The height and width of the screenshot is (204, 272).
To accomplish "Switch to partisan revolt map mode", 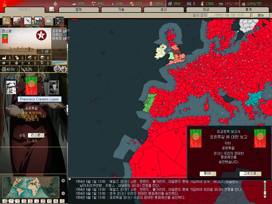I will (x=37, y=201).
